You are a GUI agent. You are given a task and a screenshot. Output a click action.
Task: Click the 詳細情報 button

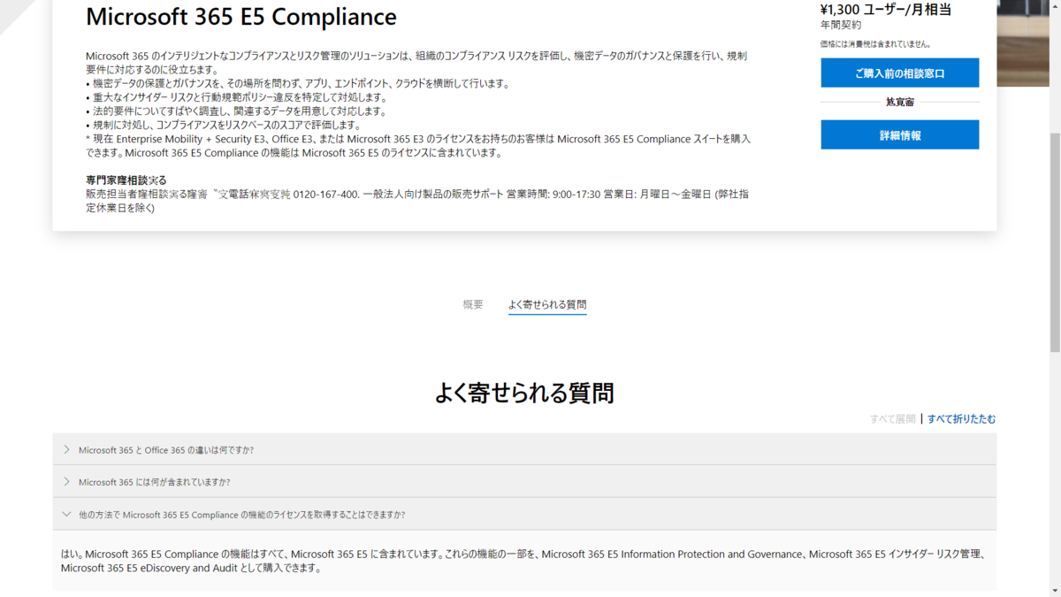click(x=899, y=135)
